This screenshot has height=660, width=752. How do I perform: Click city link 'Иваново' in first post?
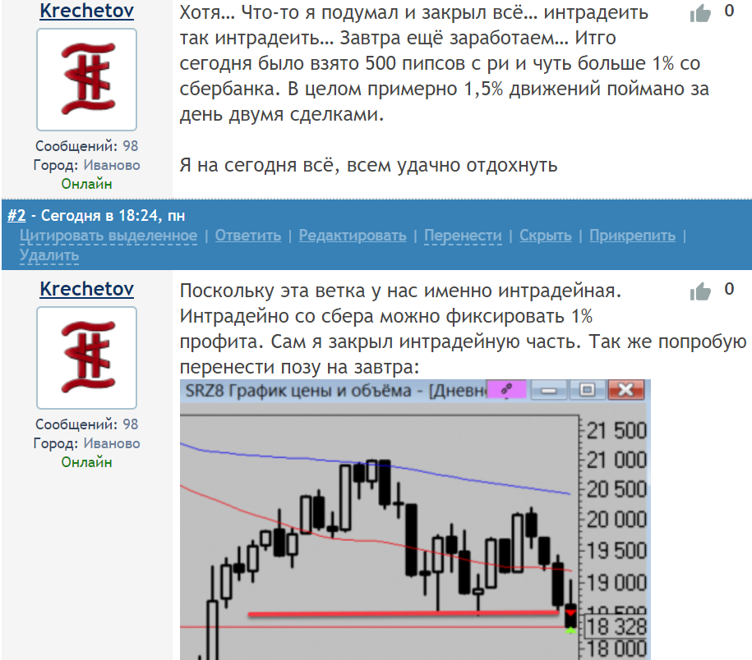(112, 165)
